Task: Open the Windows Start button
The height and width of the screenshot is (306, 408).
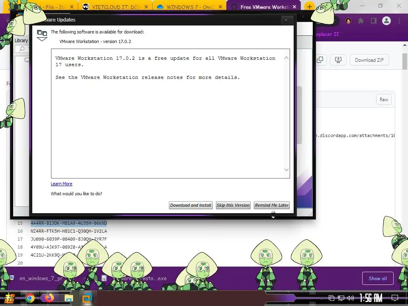Action: tap(10, 298)
